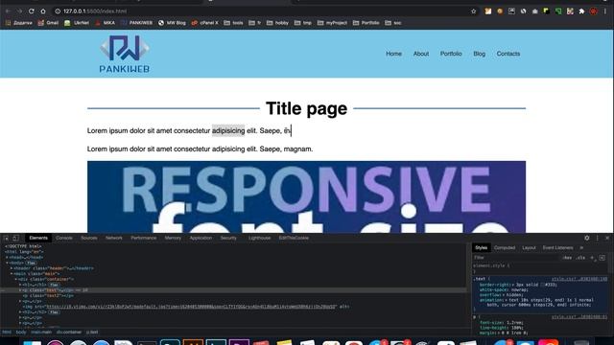The width and height of the screenshot is (614, 345).
Task: Toggle the .cls class editor button
Action: (580, 258)
